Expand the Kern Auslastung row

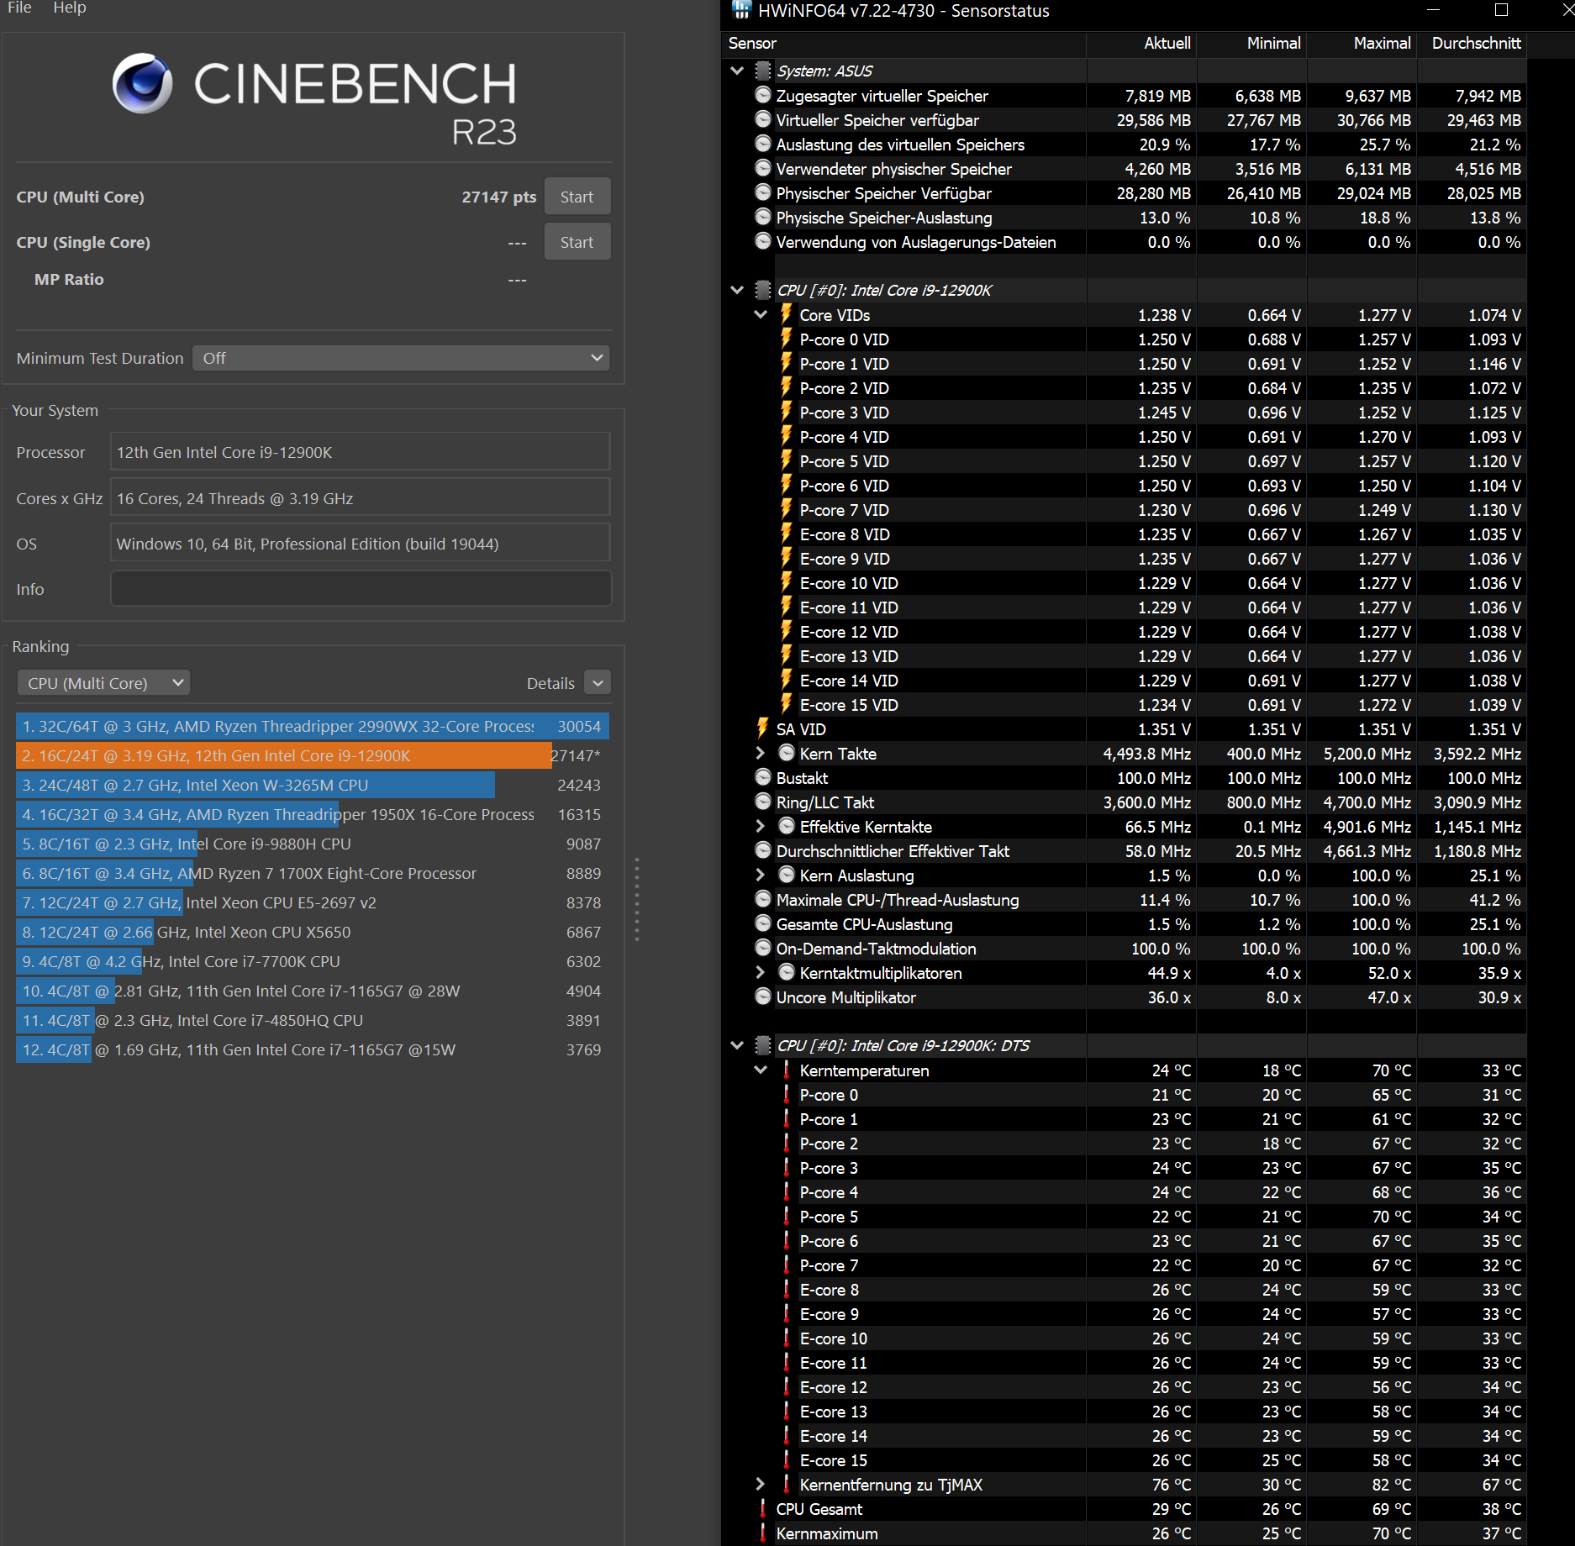pos(761,875)
